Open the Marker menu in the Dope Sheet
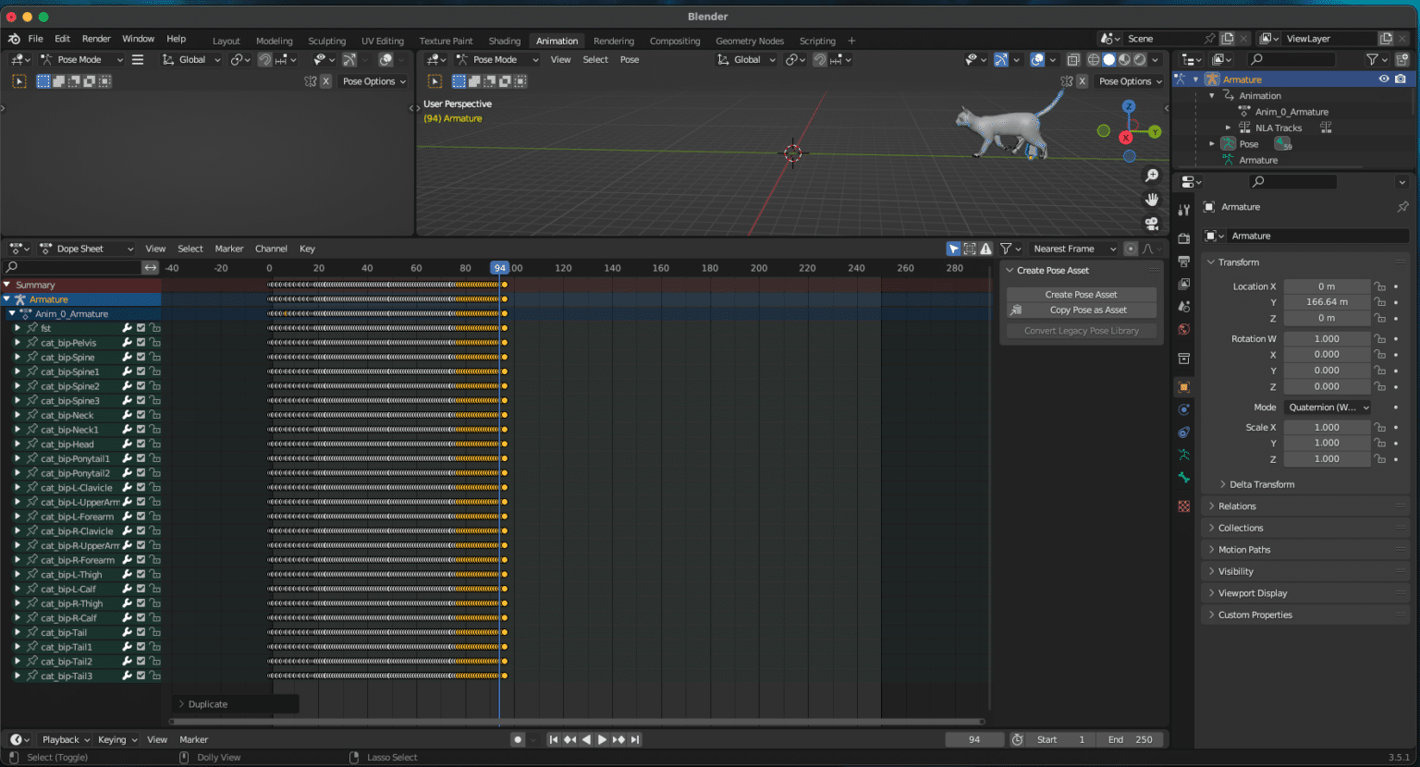Screen dimensions: 1420x767 click(229, 249)
